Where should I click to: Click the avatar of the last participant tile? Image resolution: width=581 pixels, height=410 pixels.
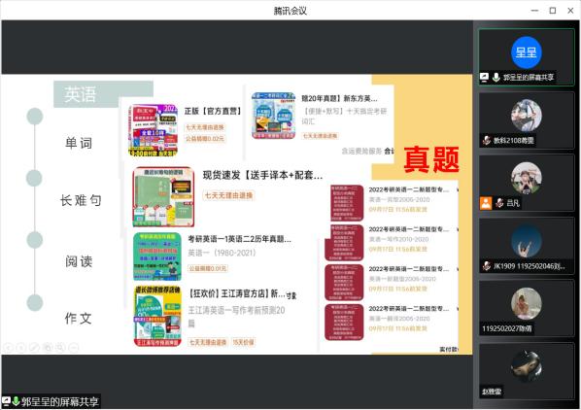click(527, 366)
